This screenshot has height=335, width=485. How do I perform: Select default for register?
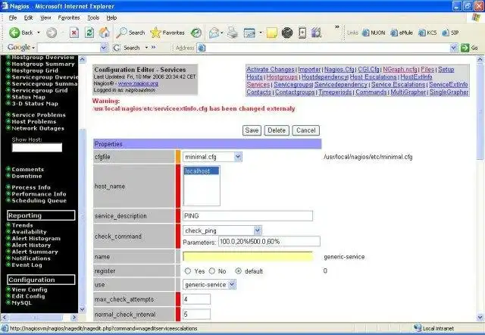(x=238, y=271)
